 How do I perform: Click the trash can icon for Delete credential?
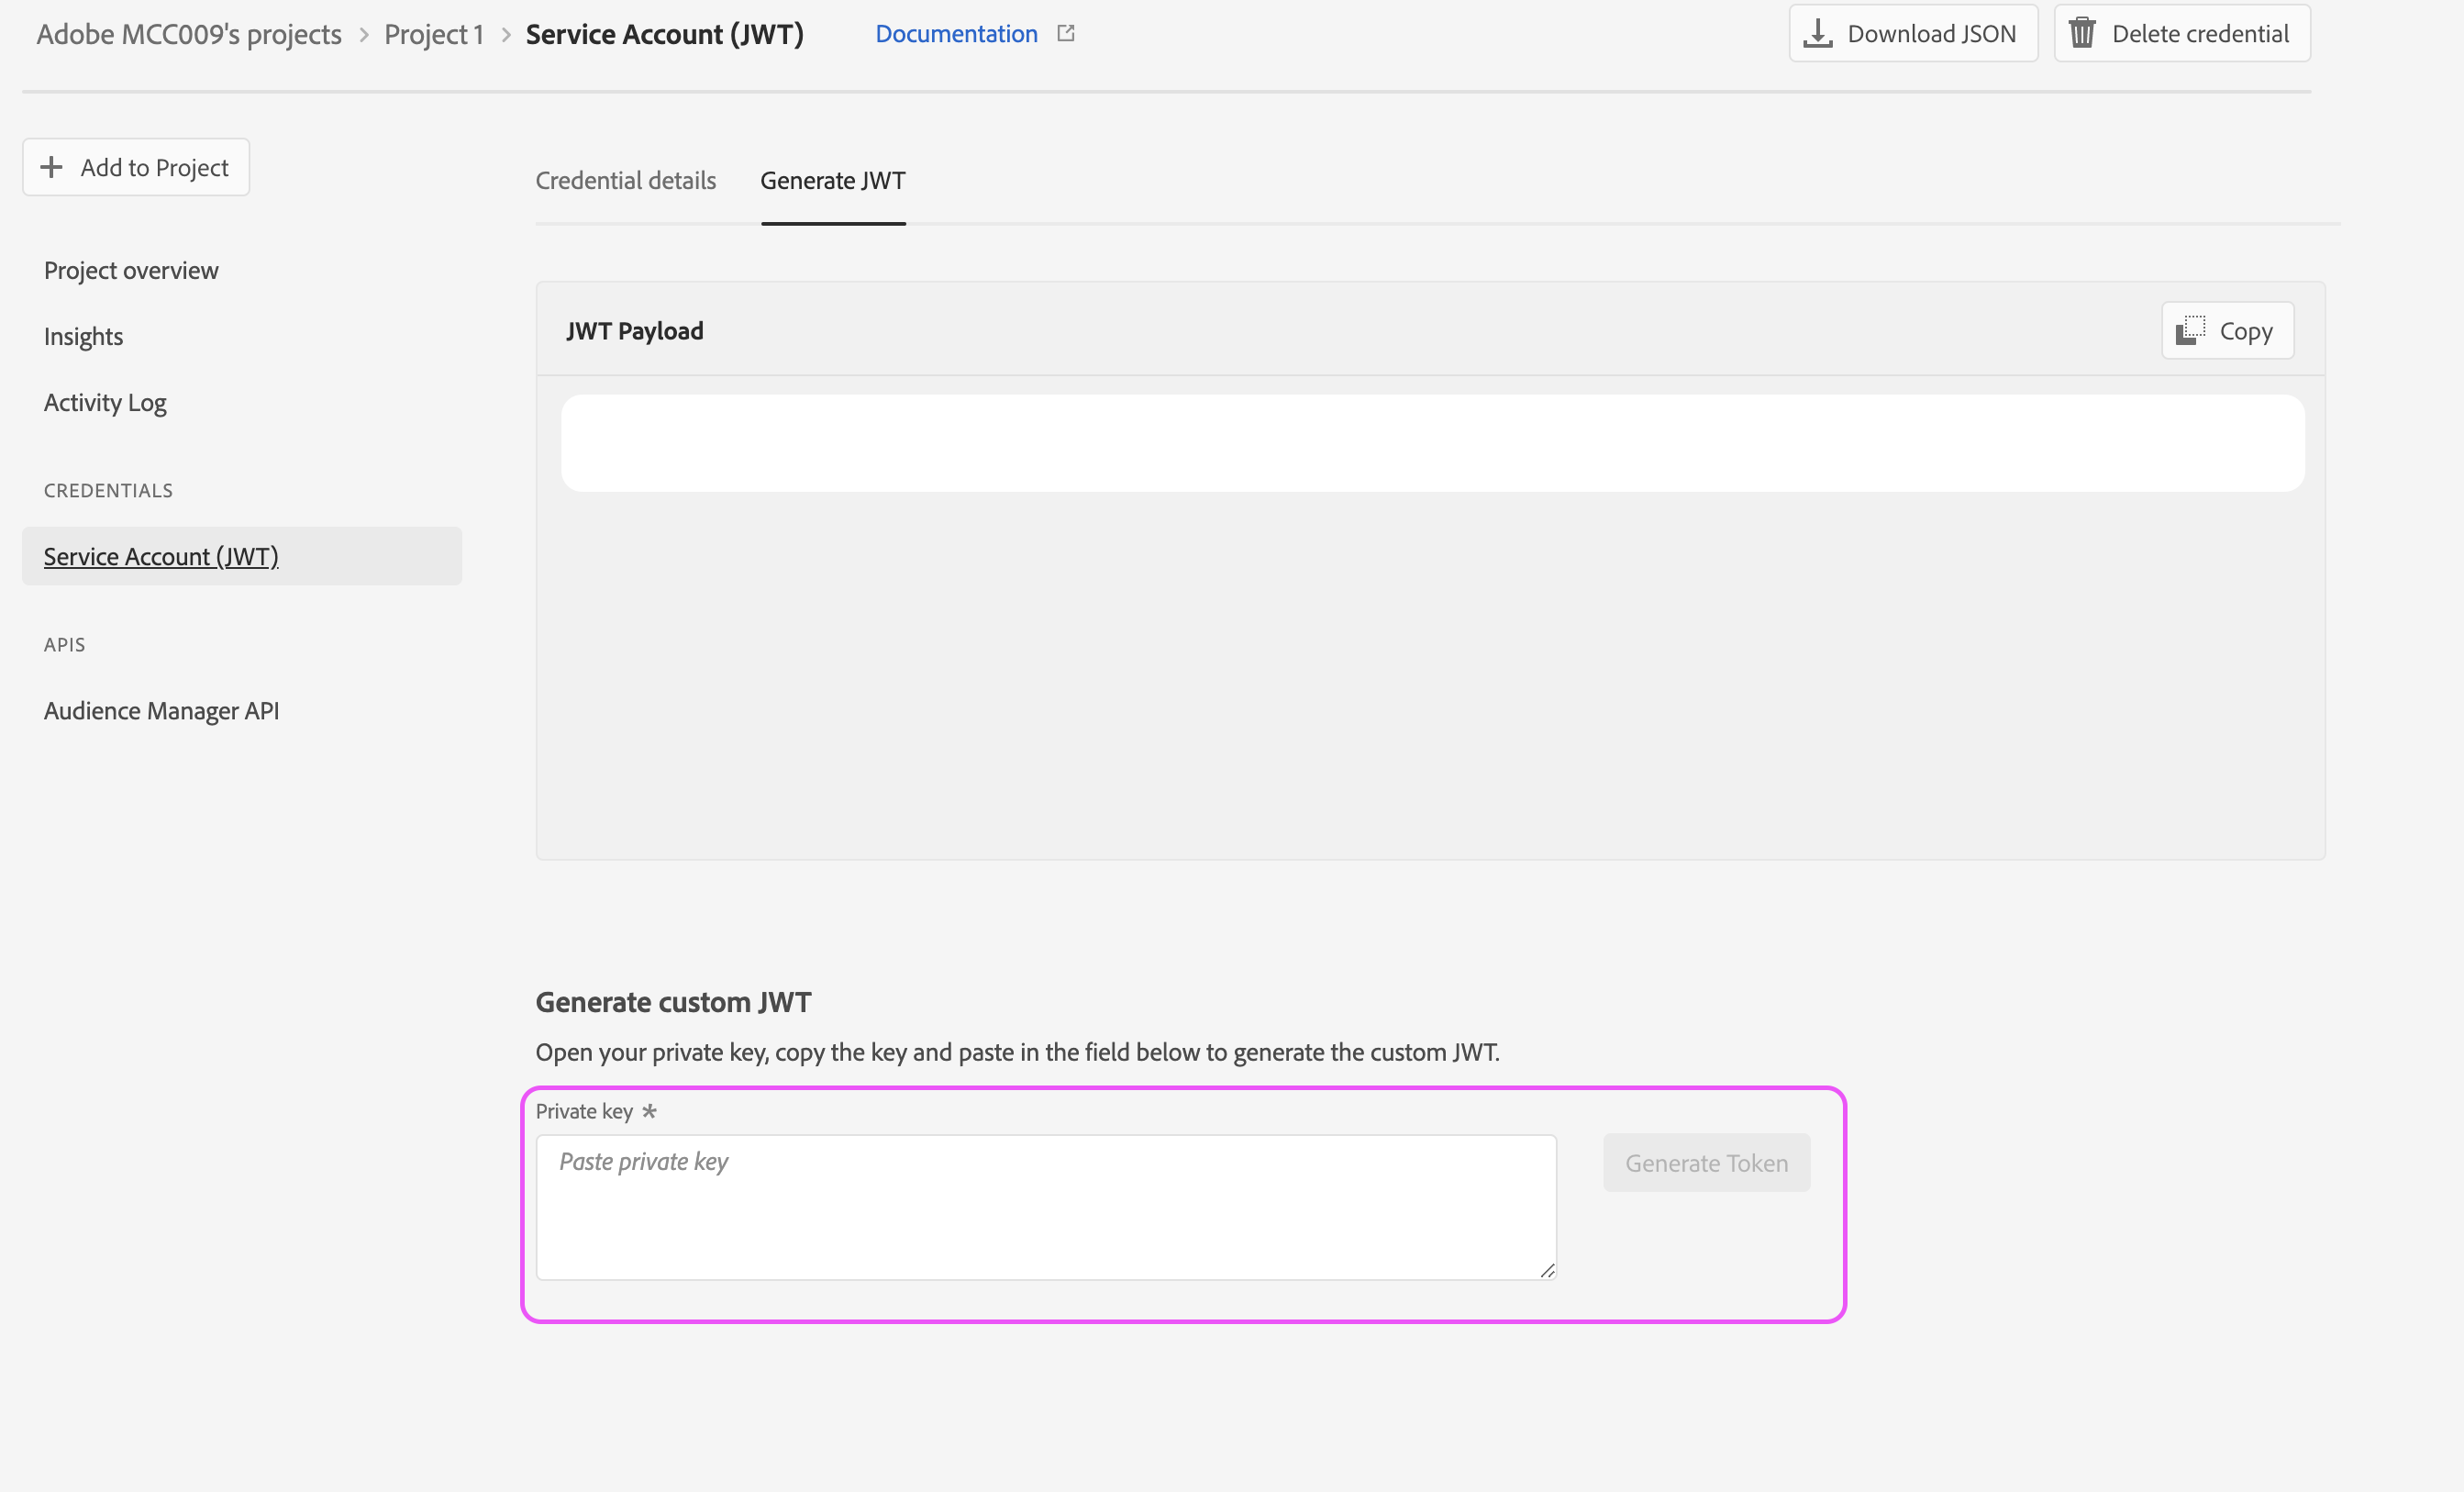2082,34
